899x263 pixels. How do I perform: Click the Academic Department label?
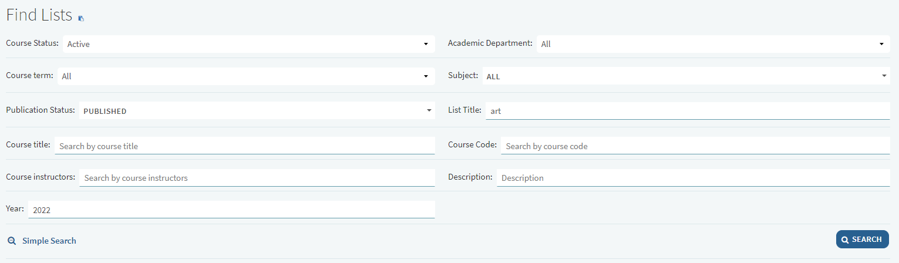490,43
